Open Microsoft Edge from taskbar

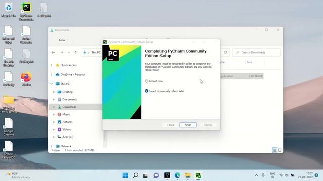(x=177, y=175)
